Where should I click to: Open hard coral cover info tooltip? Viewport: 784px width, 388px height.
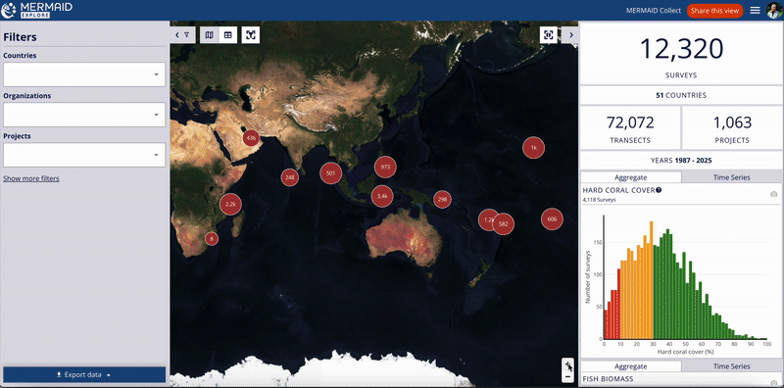(659, 190)
